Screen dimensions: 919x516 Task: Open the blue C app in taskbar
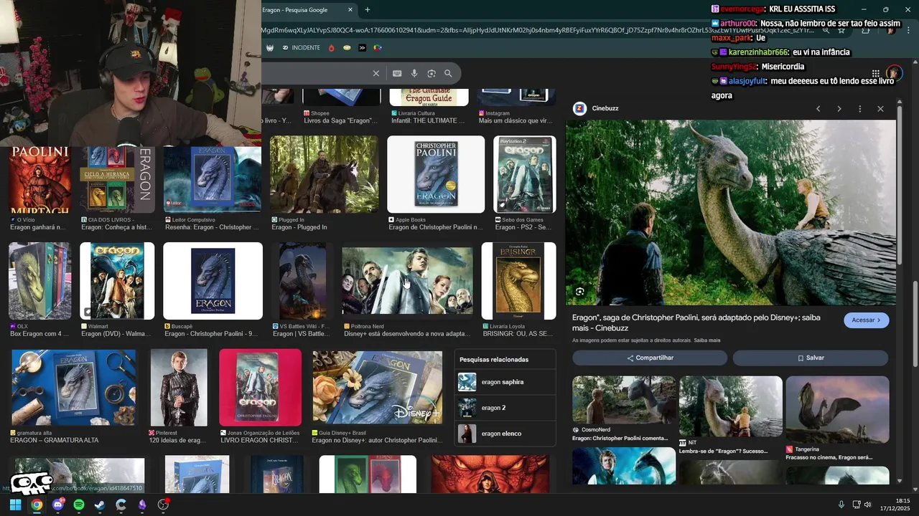[x=121, y=505]
